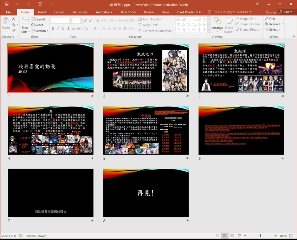Screen dimensions: 297x240
Task: Click the Save icon in quick access toolbar
Action: pos(7,4)
